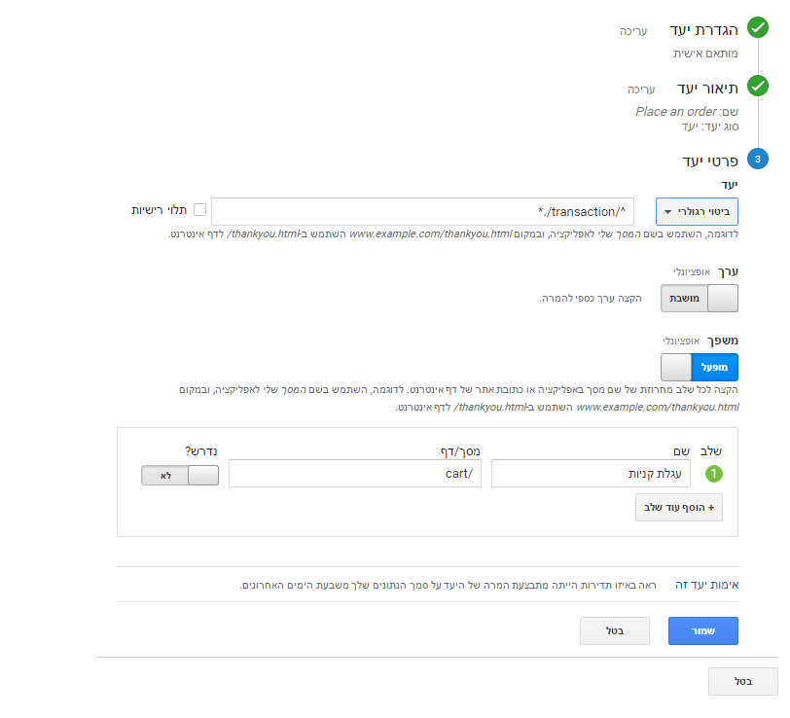Tick the תלוי רישיות case-sensitive checkbox
The image size is (790, 718).
tap(199, 210)
